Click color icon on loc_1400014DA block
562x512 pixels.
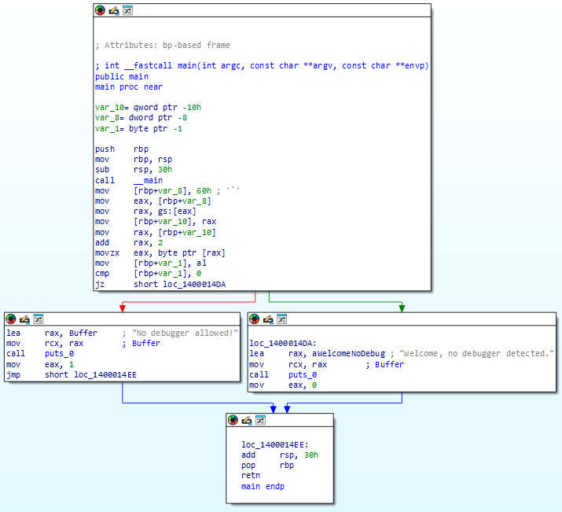[254, 319]
